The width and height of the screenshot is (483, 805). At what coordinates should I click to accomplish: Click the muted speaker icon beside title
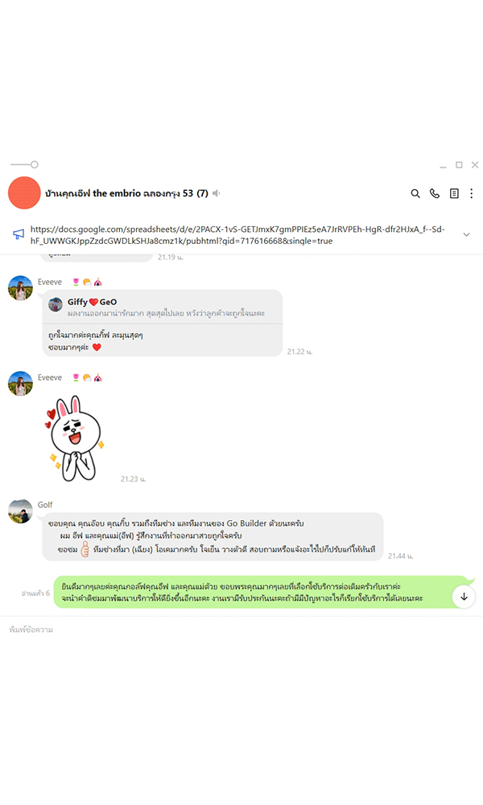click(217, 193)
